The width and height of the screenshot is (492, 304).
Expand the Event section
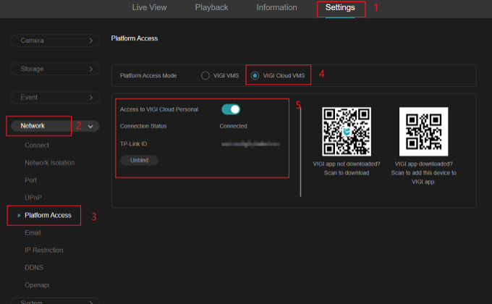click(55, 97)
